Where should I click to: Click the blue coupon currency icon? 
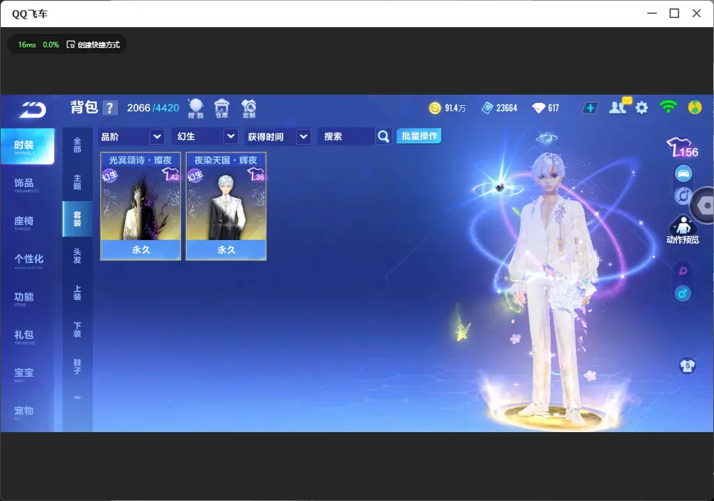coord(486,108)
